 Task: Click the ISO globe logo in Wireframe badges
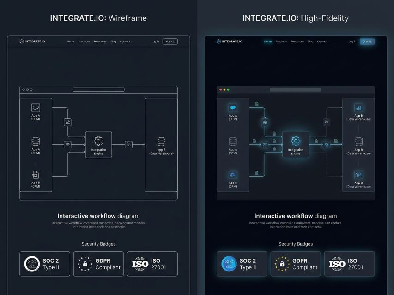(x=140, y=264)
